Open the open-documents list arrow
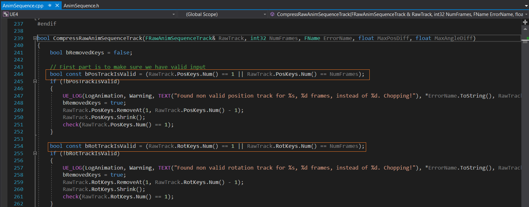This screenshot has height=207, width=529. coord(526,5)
